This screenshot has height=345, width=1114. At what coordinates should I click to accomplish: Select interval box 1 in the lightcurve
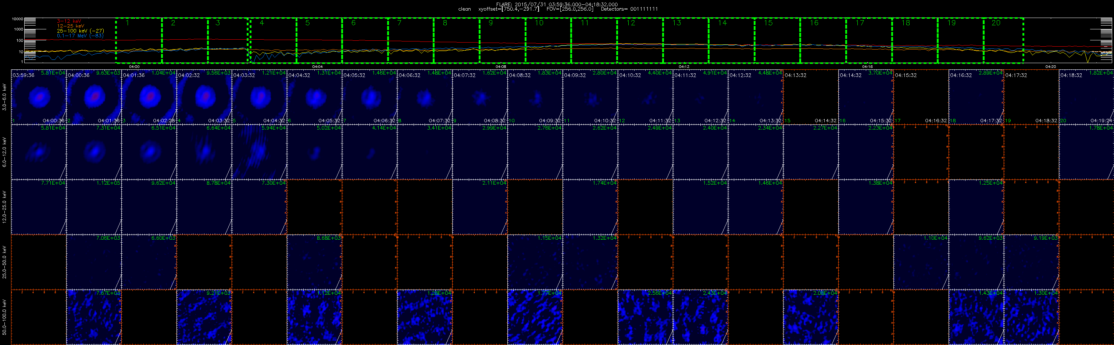139,40
